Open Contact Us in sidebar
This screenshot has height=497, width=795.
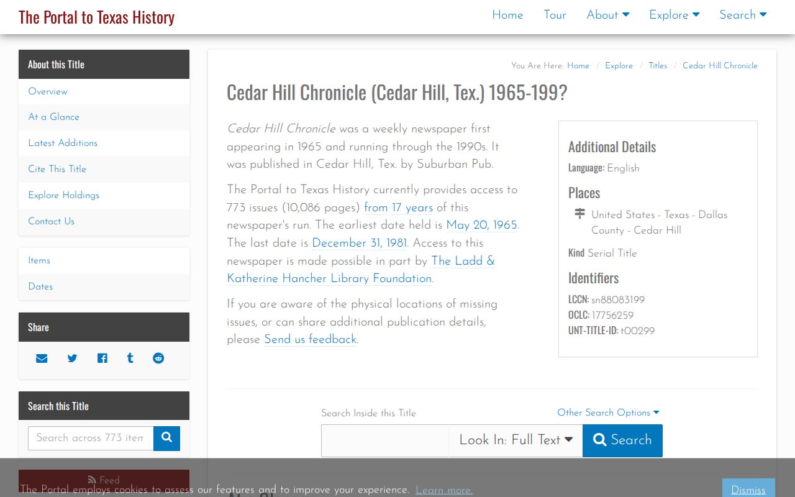tap(104, 221)
